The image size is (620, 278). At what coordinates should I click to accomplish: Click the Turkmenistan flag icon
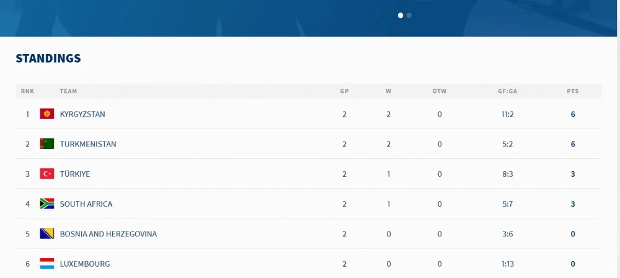pos(47,144)
